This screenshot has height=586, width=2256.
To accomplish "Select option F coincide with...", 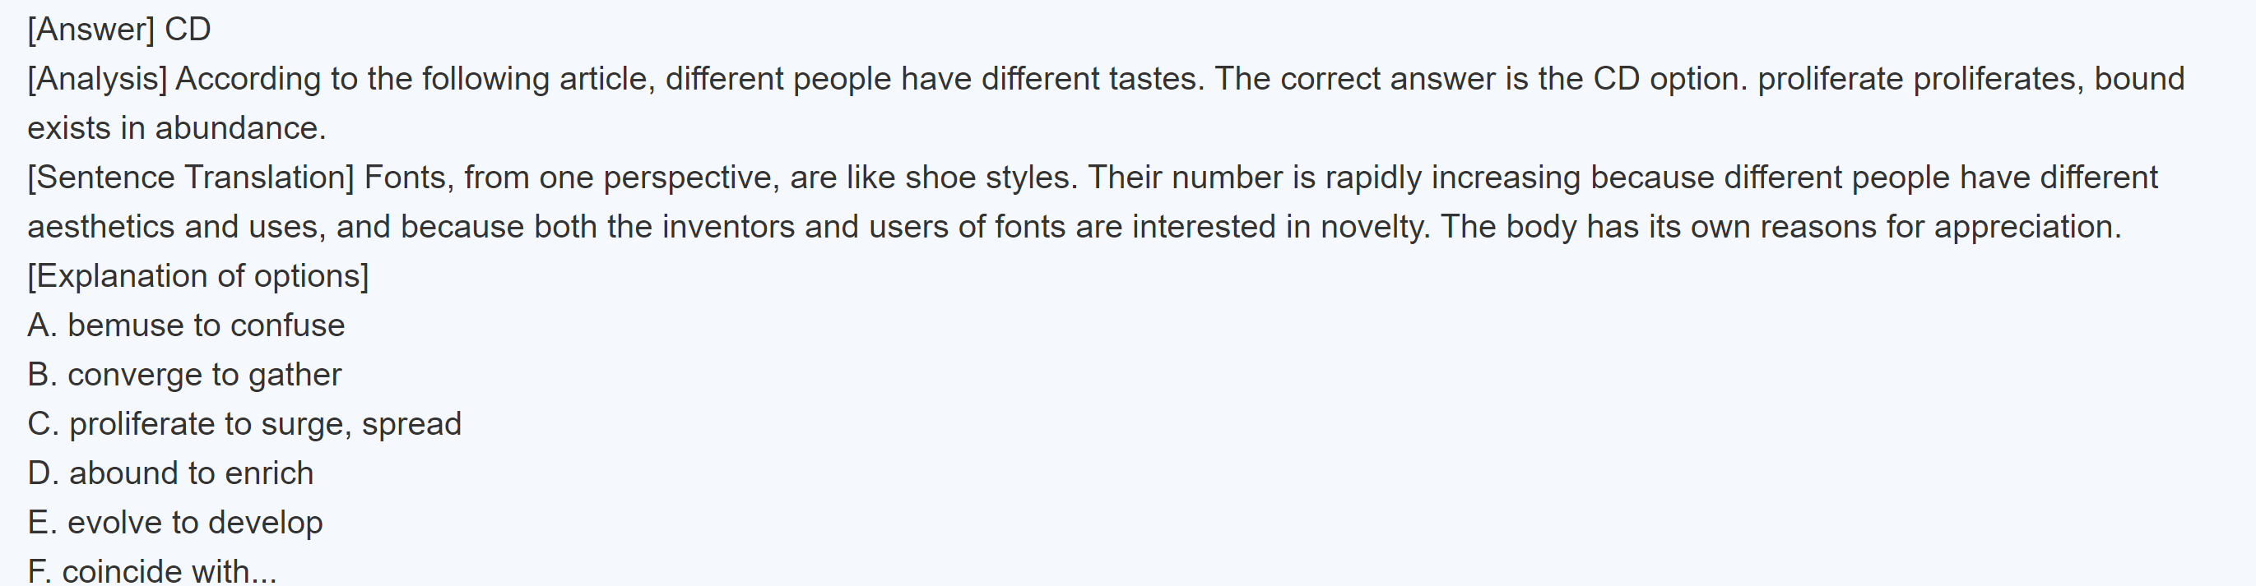I will [x=151, y=571].
